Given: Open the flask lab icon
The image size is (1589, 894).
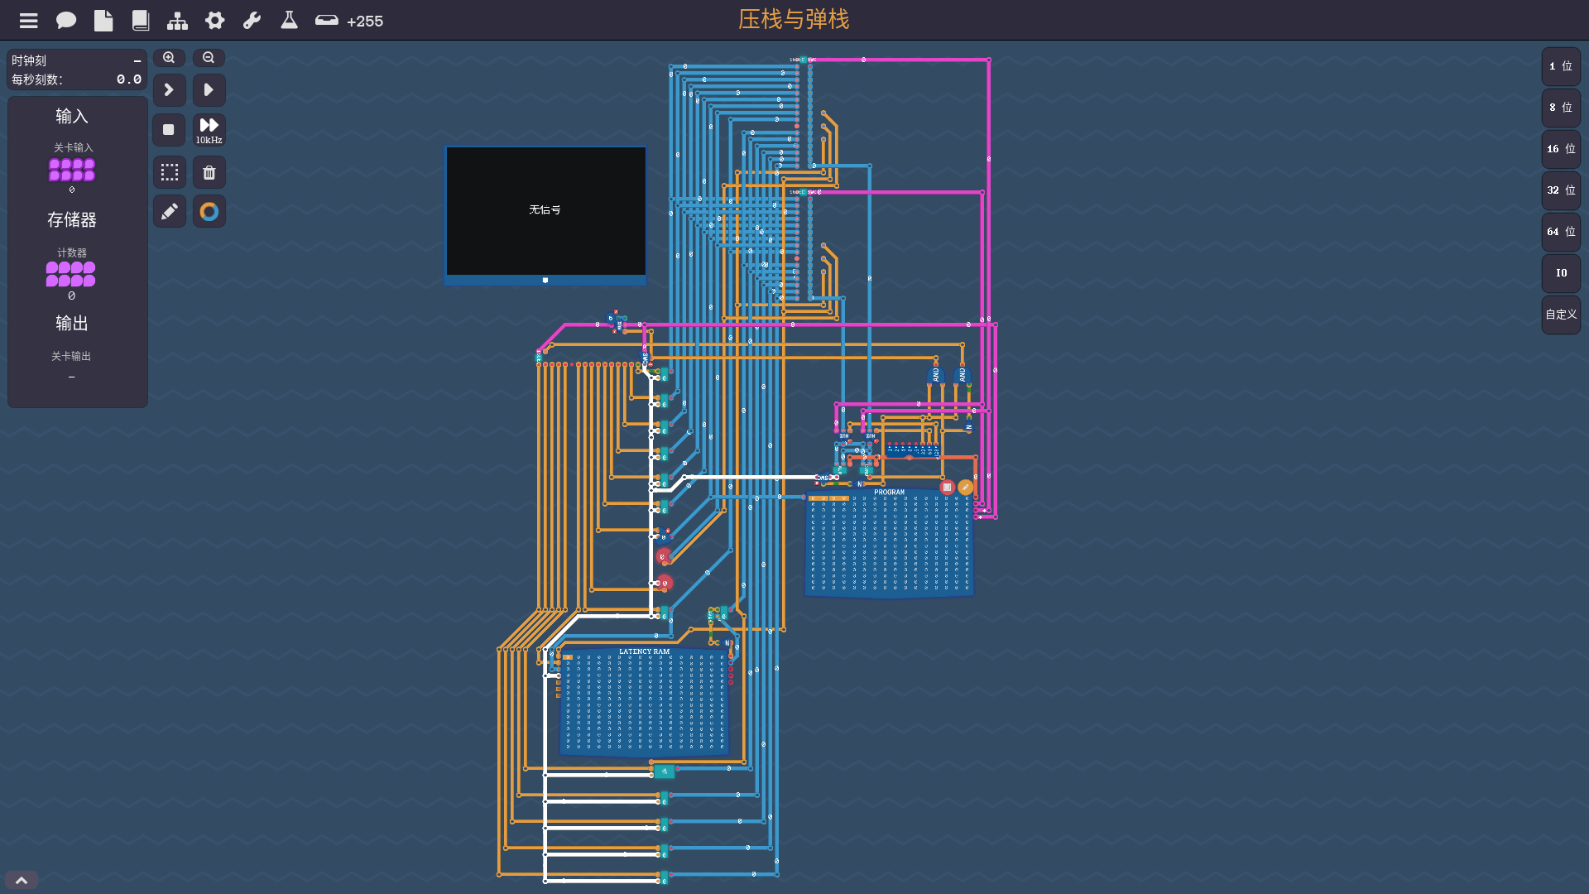Looking at the screenshot, I should point(289,21).
